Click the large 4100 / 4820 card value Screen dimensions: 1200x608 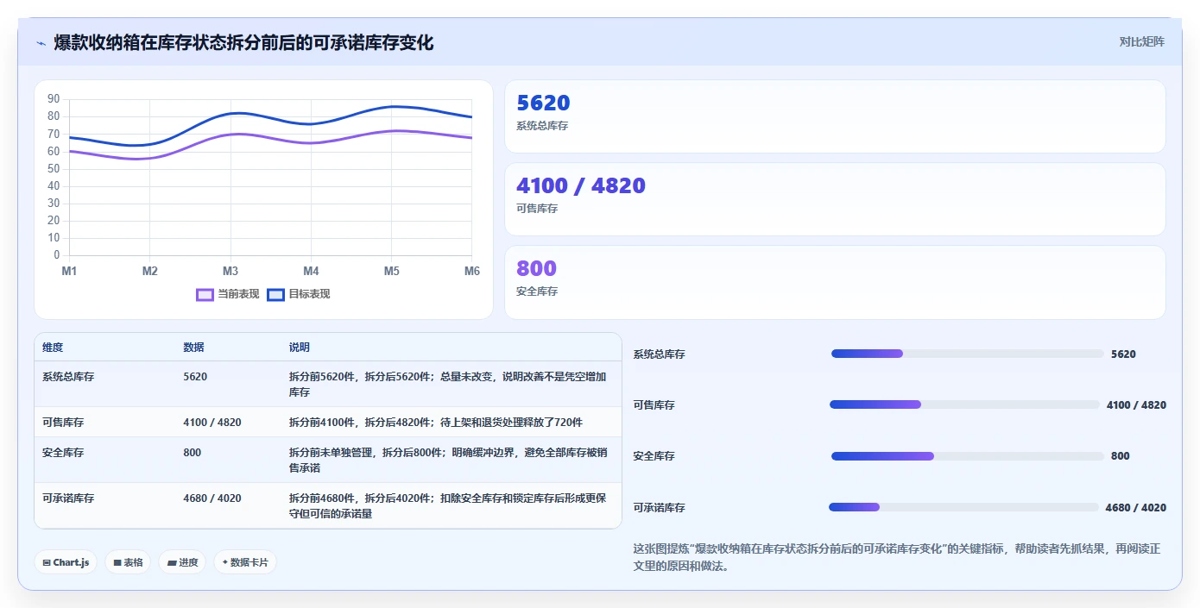pyautogui.click(x=581, y=186)
